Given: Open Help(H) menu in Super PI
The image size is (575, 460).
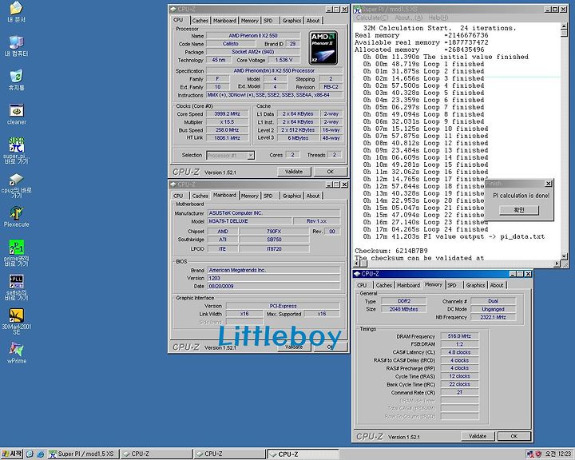Looking at the screenshot, I should [438, 18].
